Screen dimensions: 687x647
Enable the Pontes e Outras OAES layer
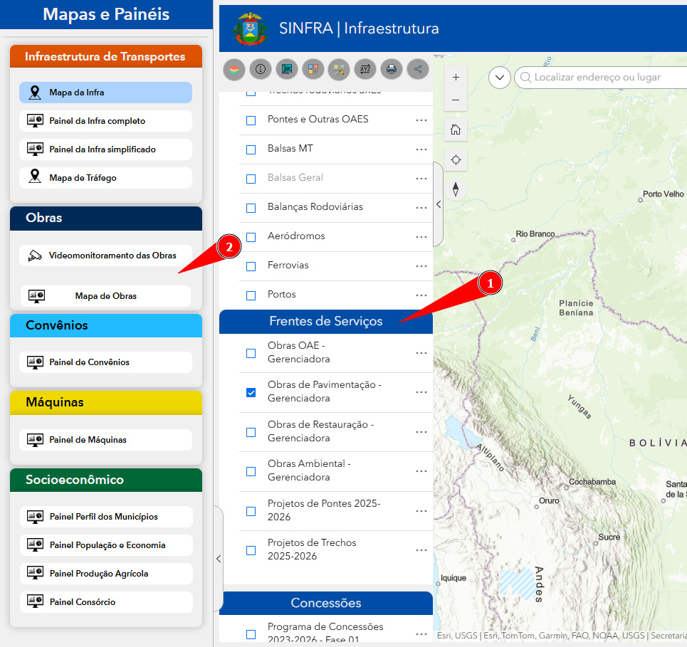tap(251, 120)
